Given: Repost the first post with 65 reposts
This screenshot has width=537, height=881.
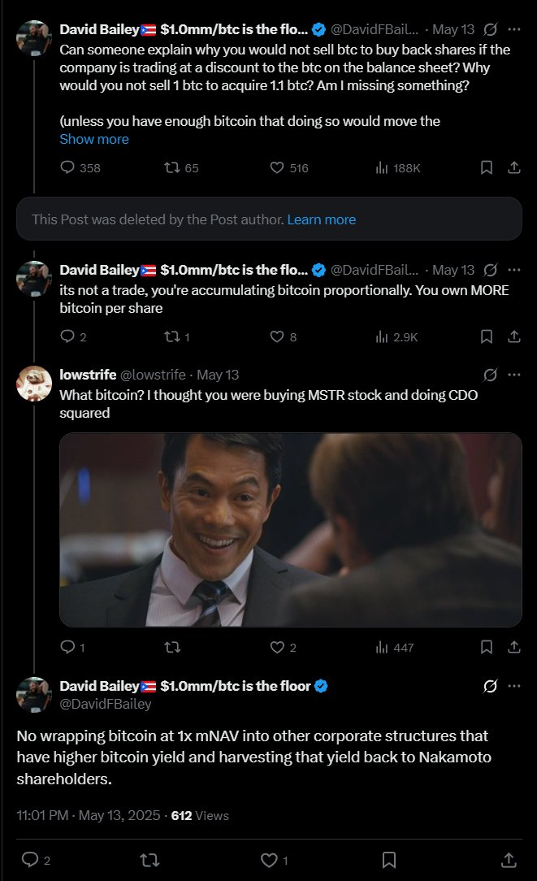Looking at the screenshot, I should coord(171,167).
